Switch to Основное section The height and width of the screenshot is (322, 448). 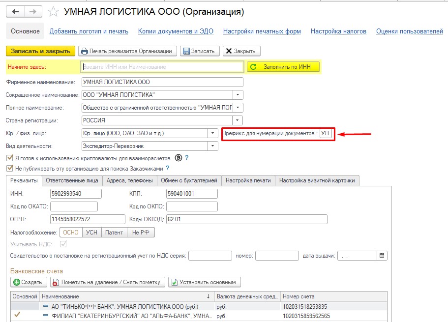pos(25,31)
